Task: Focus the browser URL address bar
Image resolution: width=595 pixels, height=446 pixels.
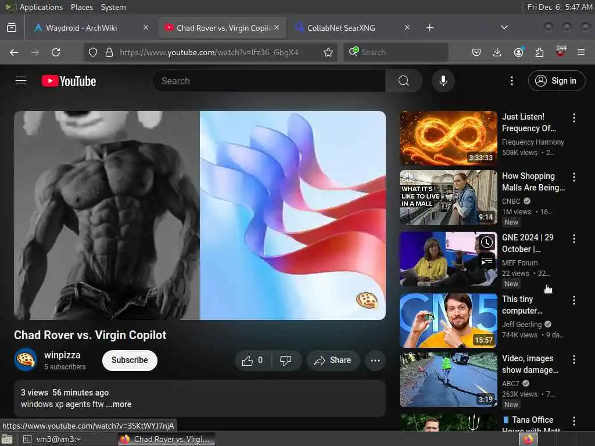Action: click(x=209, y=52)
